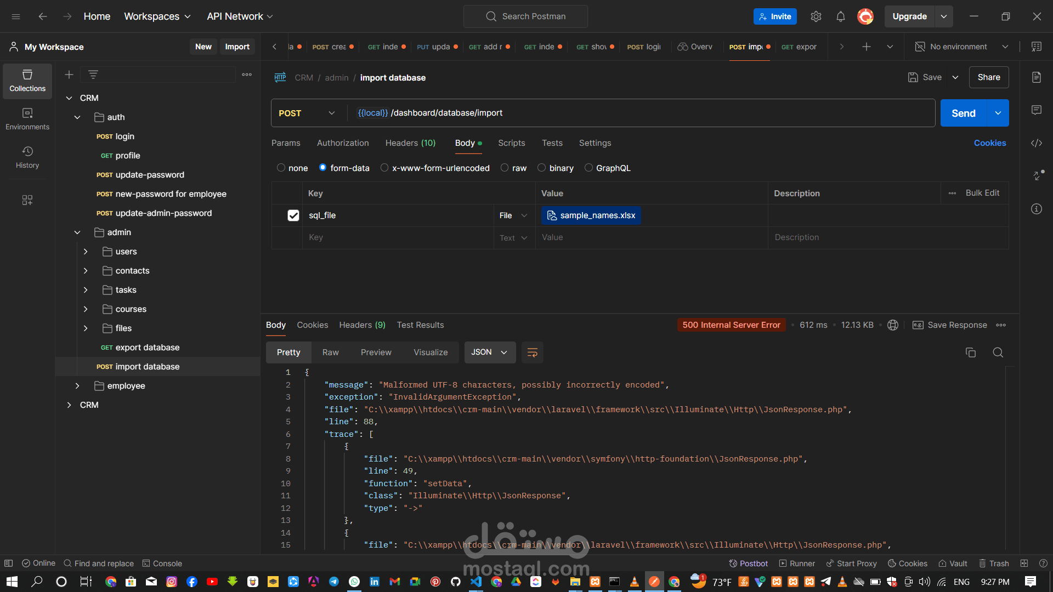Click Bulk Edit
The image size is (1053, 592).
pos(982,193)
